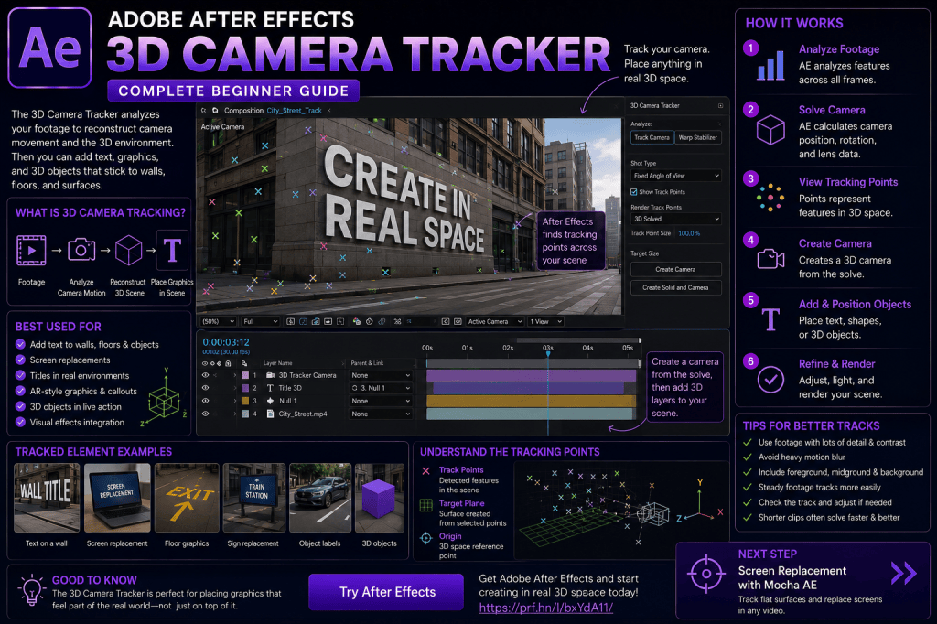Click the Layer Name column header
Image resolution: width=937 pixels, height=624 pixels.
coord(278,363)
